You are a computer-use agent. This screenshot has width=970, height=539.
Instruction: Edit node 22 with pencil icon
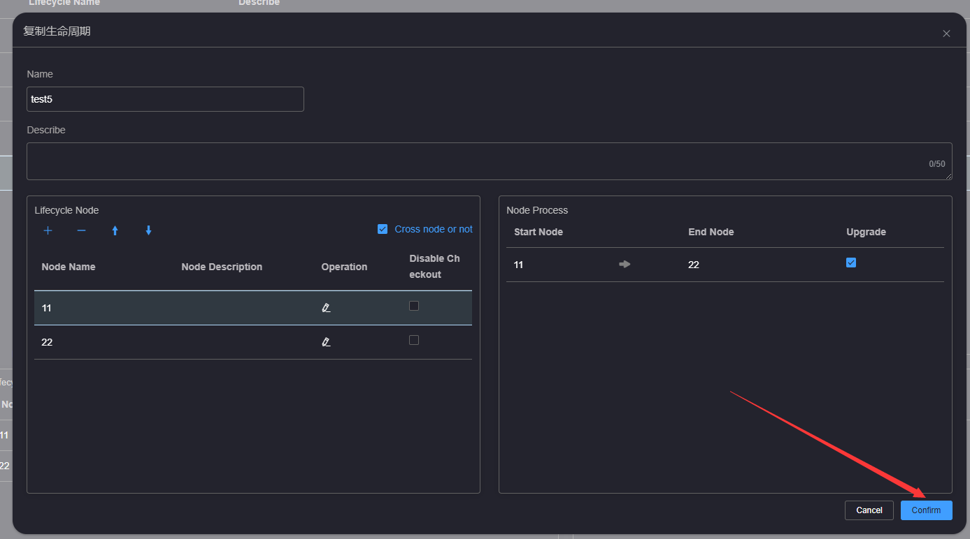326,341
